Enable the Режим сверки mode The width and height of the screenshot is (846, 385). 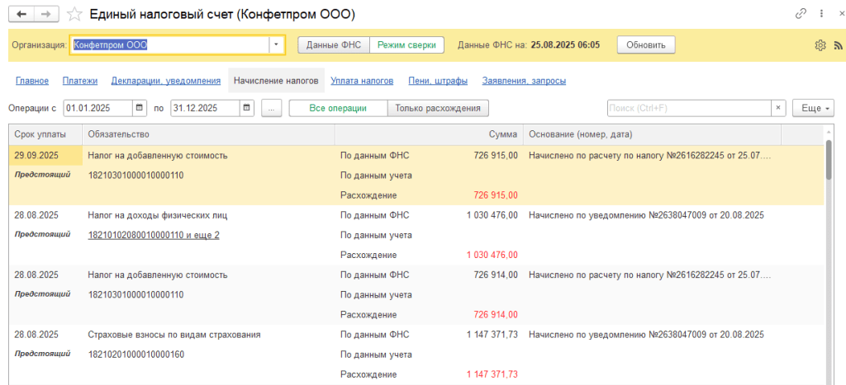[x=406, y=45]
